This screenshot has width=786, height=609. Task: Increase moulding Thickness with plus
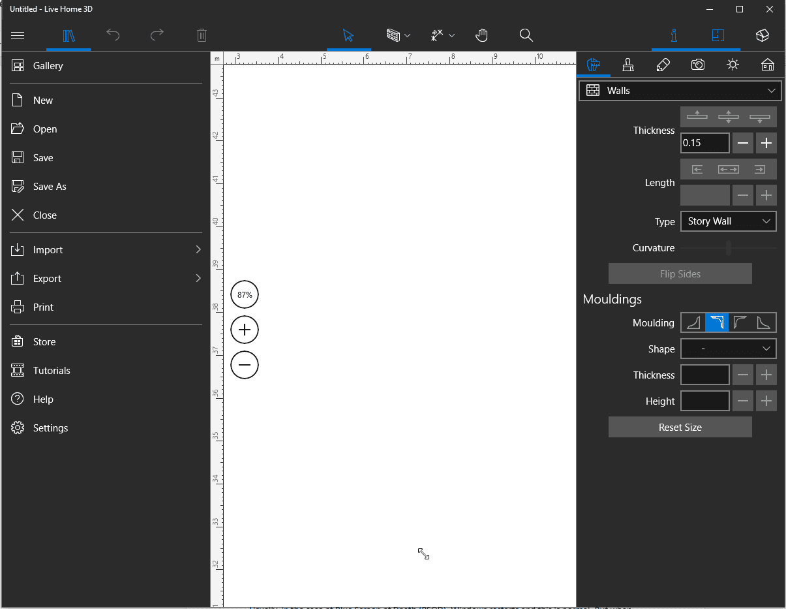766,375
